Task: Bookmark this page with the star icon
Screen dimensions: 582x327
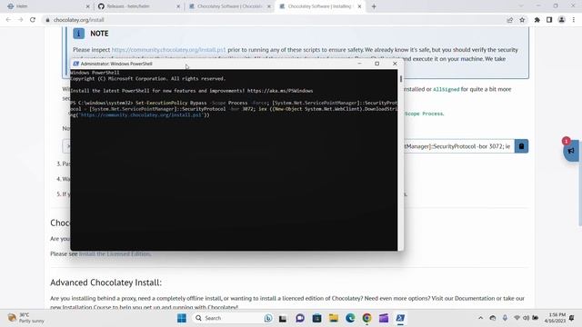Action: coord(522,20)
